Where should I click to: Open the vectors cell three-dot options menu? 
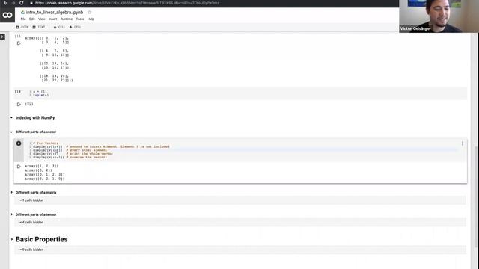pyautogui.click(x=463, y=143)
